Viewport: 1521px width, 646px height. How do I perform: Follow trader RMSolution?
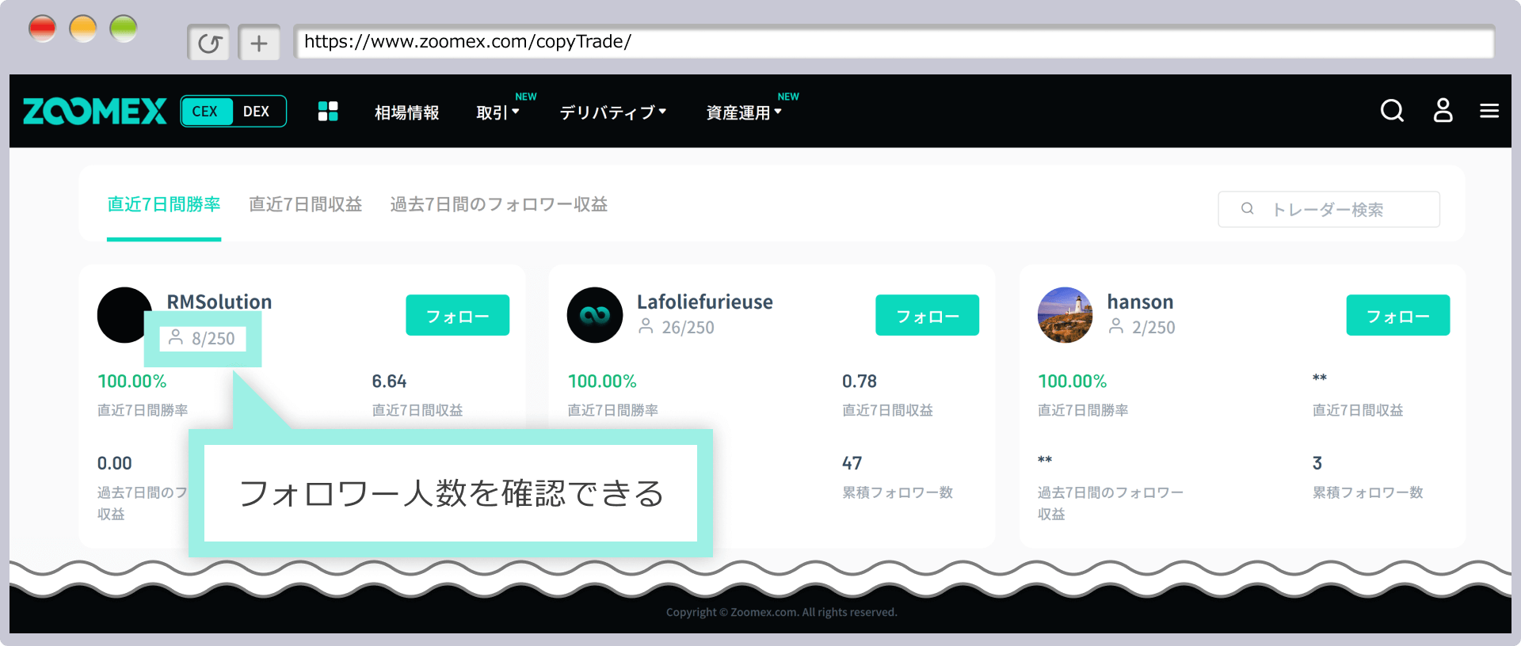[x=457, y=316]
